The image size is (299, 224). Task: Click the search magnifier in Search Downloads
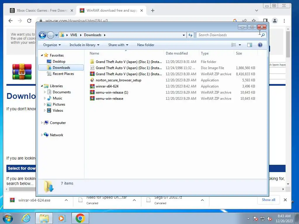pyautogui.click(x=263, y=35)
